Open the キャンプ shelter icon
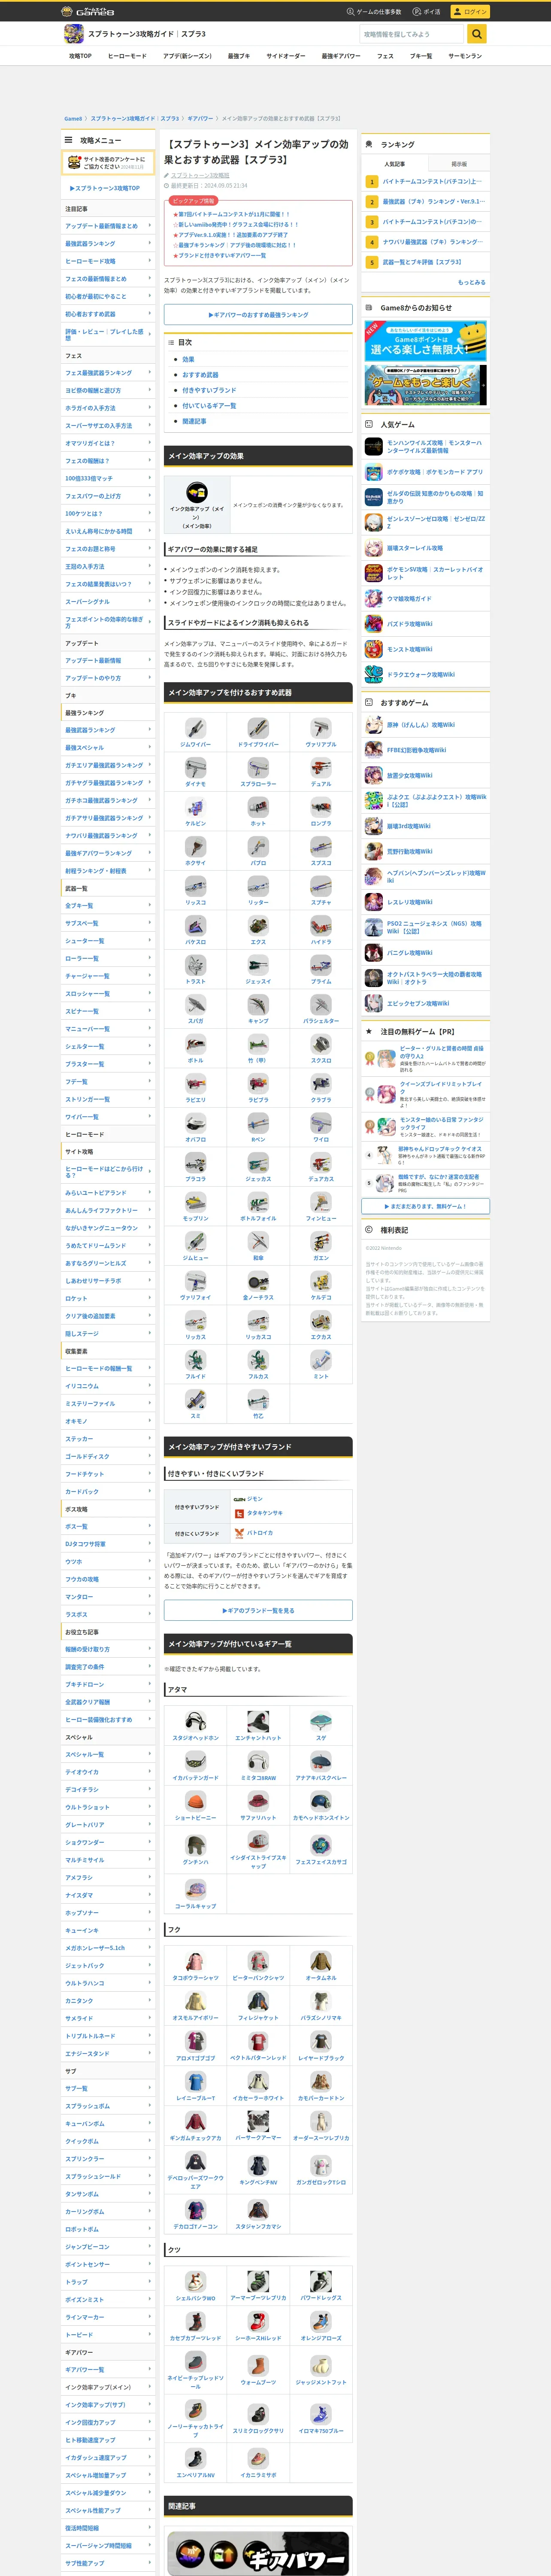The height and width of the screenshot is (2576, 551). 258,1004
